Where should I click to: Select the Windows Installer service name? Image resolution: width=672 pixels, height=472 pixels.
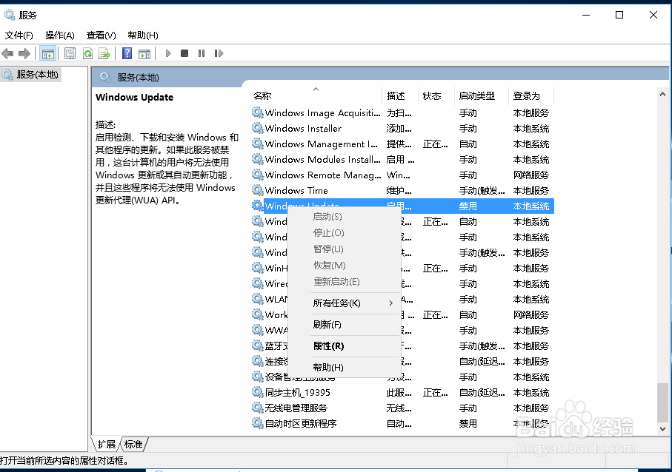[x=304, y=129]
